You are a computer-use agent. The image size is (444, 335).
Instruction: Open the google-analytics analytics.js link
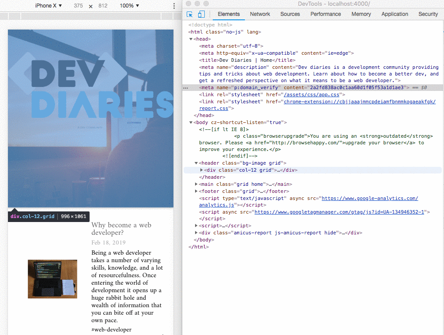pyautogui.click(x=370, y=198)
